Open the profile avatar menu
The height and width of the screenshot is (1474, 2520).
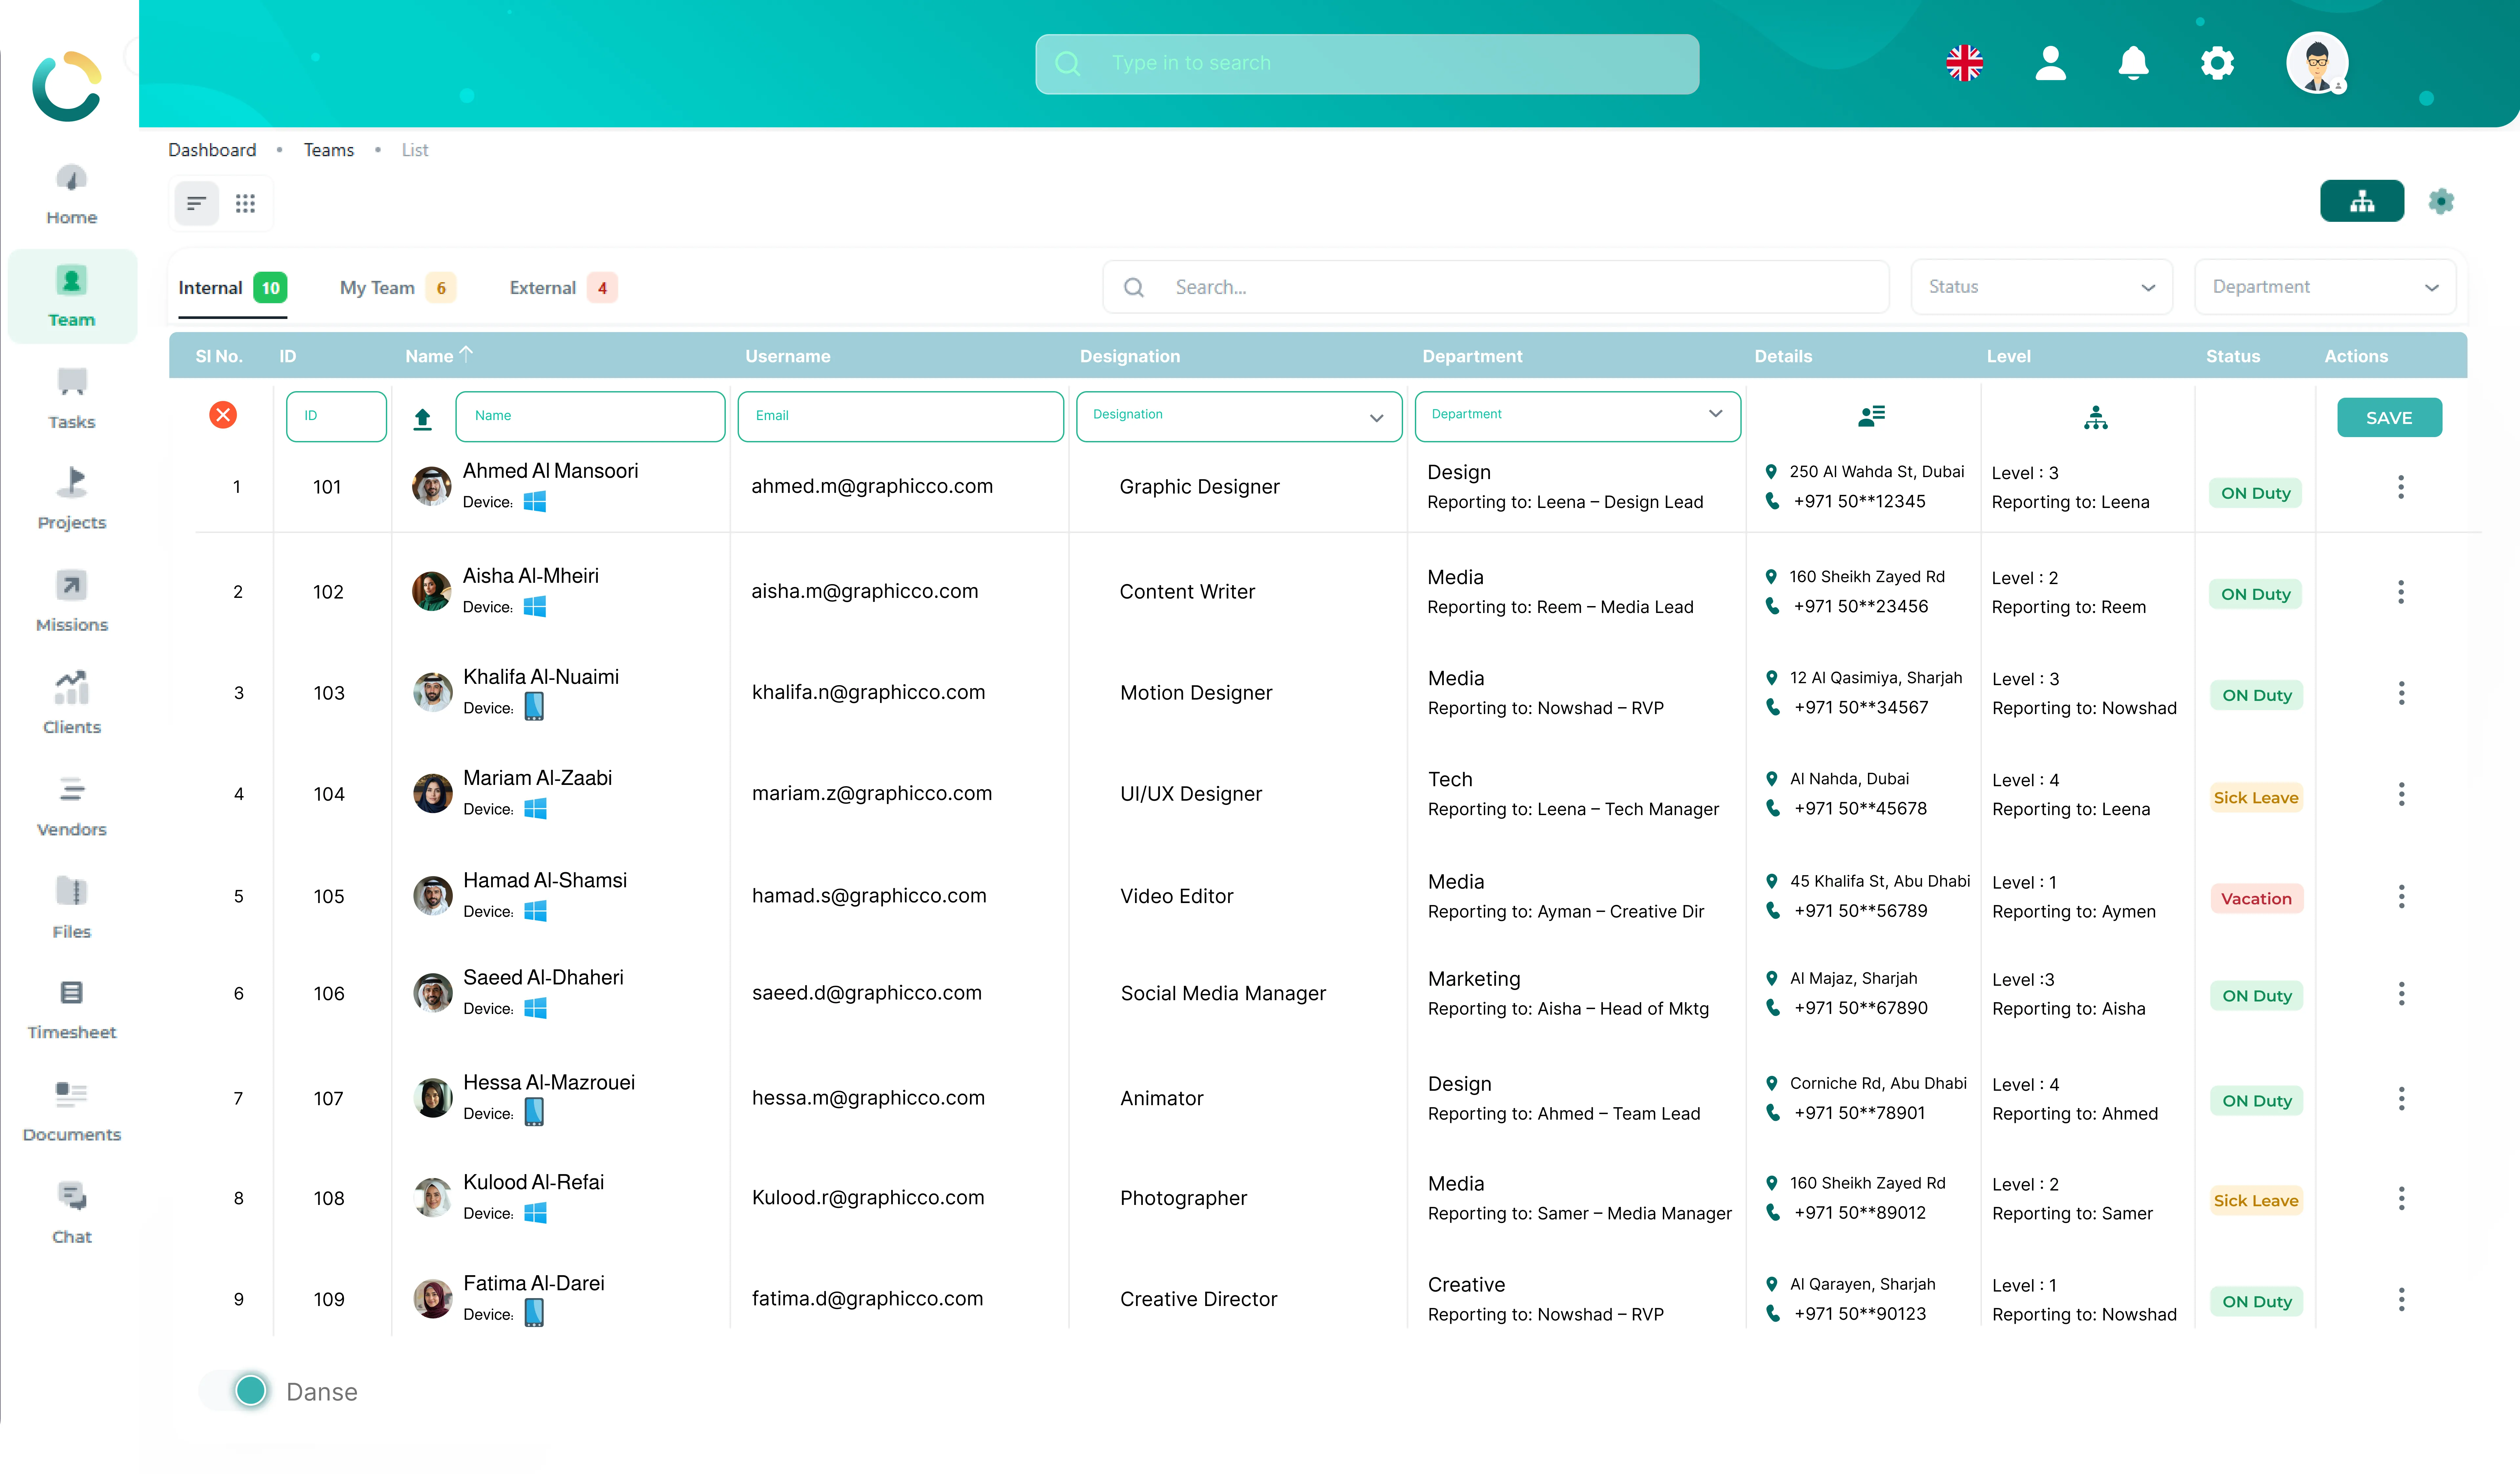2317,63
